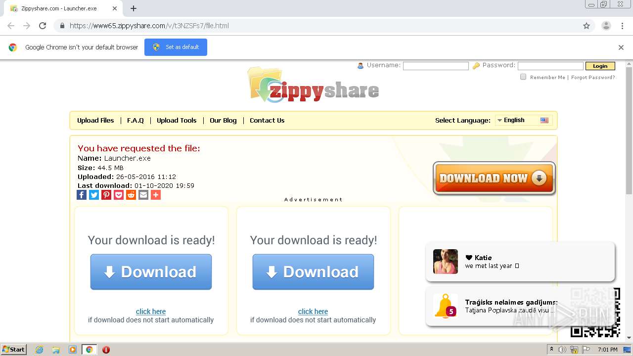Open Windows Explorer folder in taskbar

(56, 350)
